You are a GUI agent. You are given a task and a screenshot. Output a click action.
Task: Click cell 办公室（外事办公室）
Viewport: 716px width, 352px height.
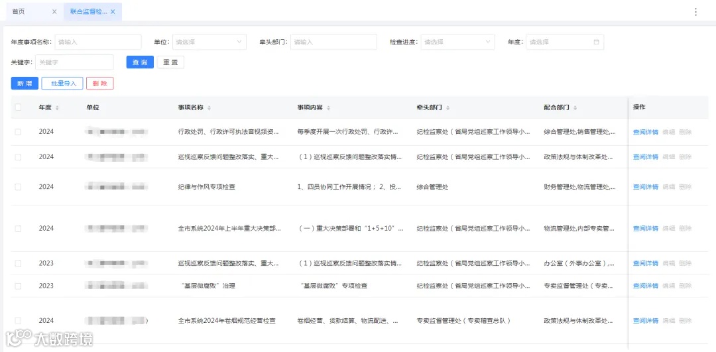(x=579, y=263)
